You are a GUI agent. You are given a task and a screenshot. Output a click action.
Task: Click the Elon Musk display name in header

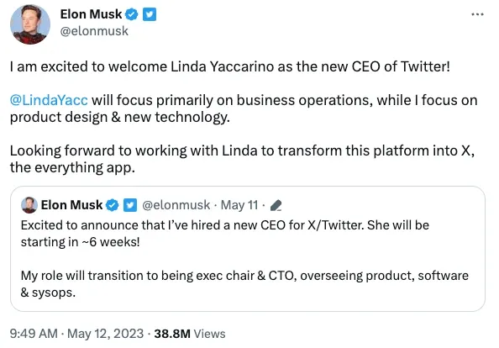coord(91,14)
